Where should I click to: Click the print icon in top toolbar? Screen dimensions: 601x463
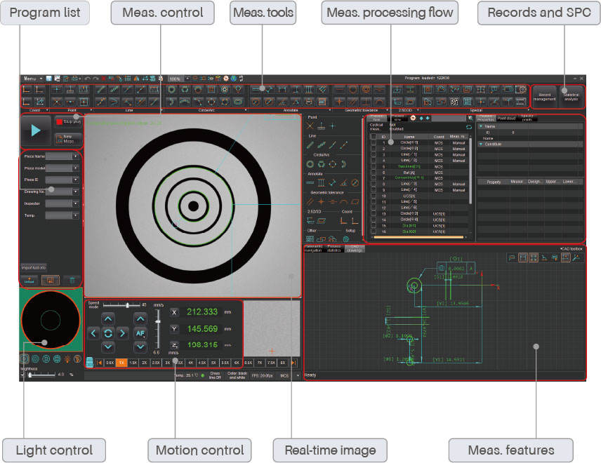point(75,78)
